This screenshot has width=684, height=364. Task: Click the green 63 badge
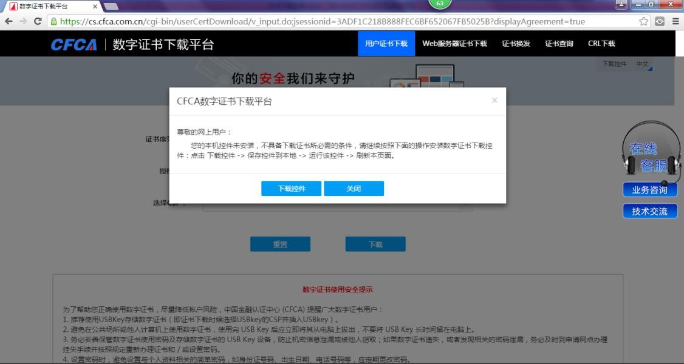tap(440, 4)
